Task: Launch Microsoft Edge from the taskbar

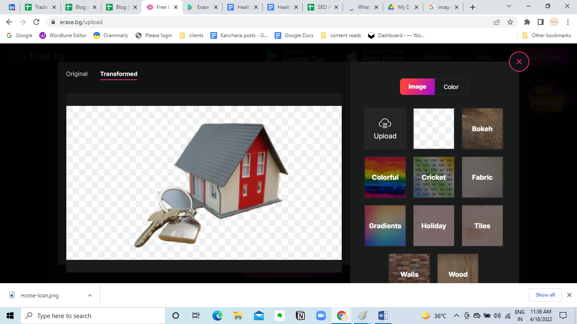Action: point(217,316)
